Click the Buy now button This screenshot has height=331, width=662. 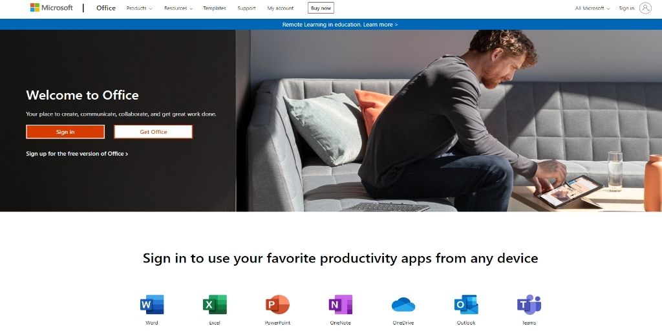(x=321, y=8)
